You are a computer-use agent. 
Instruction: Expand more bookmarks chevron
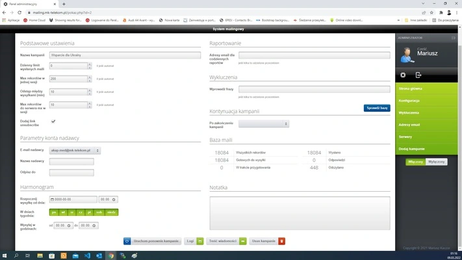pyautogui.click(x=398, y=20)
